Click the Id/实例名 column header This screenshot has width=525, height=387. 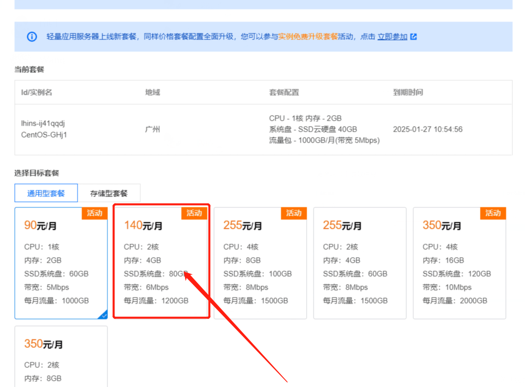36,92
